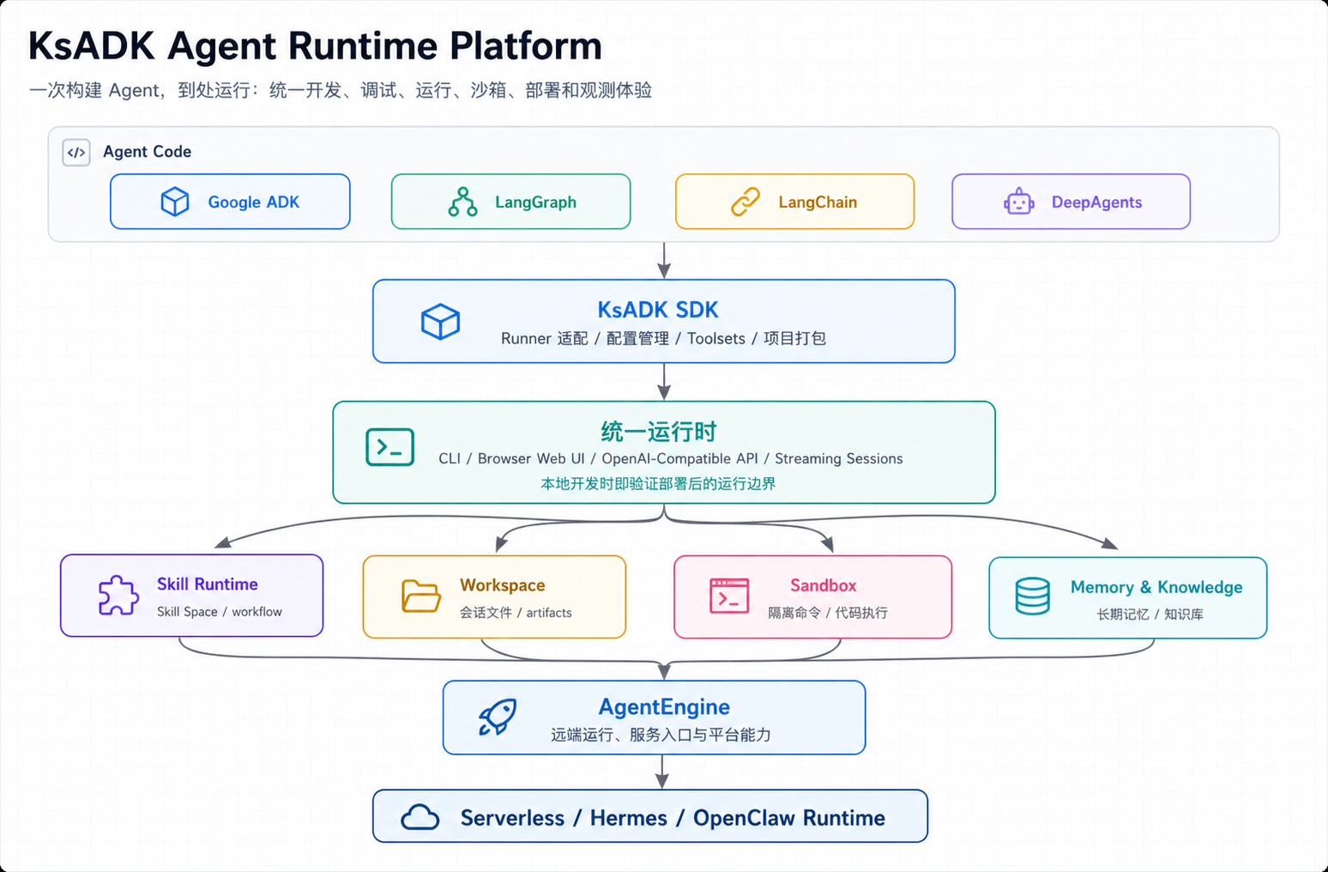Select the LangGraph box

511,202
